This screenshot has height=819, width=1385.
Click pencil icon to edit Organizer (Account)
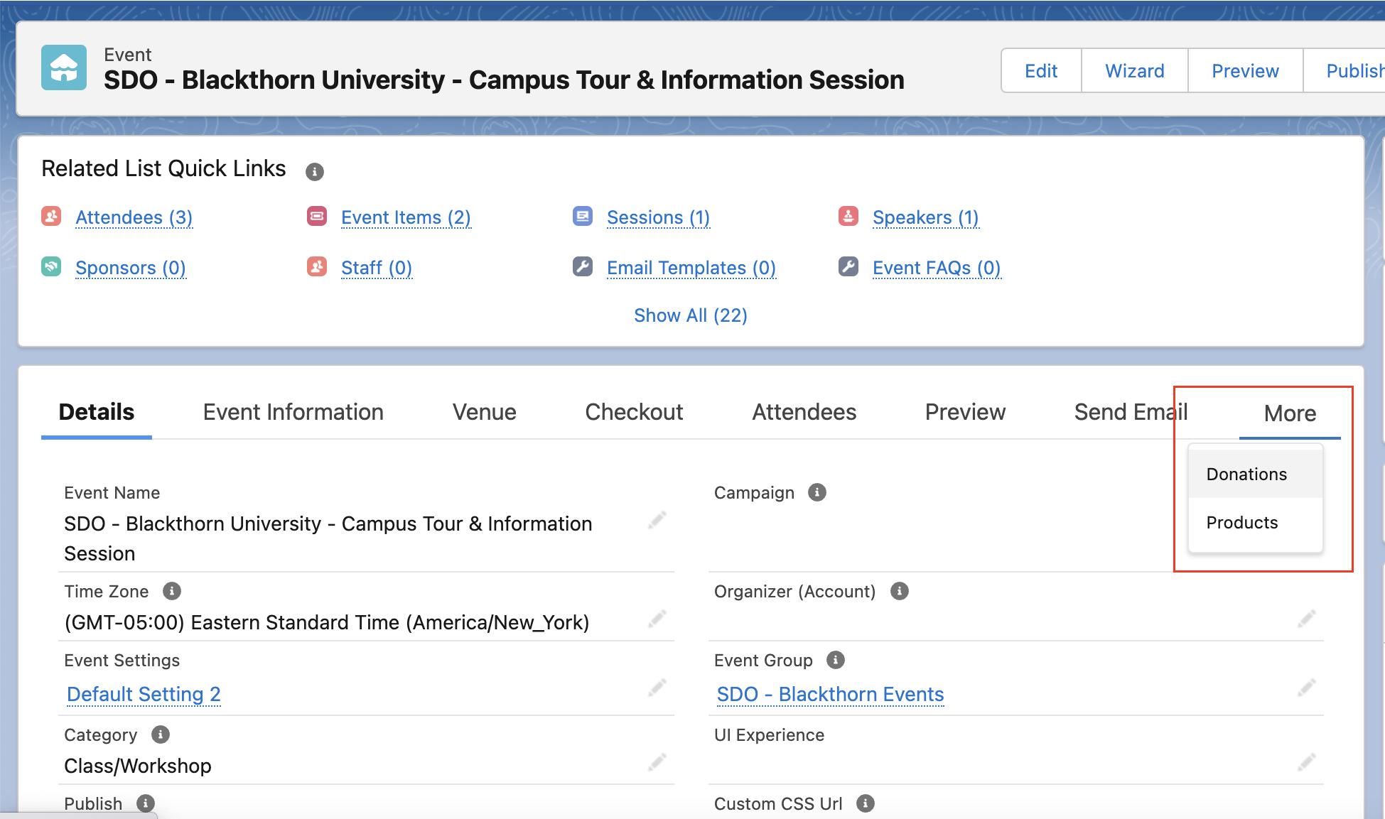point(1307,619)
